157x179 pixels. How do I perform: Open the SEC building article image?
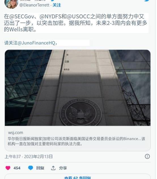[x=78, y=88]
